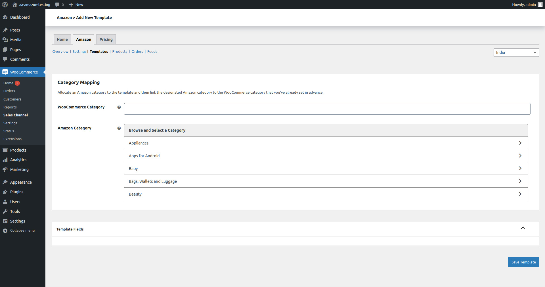Click the admin user avatar icon
Image resolution: width=545 pixels, height=287 pixels.
click(540, 5)
